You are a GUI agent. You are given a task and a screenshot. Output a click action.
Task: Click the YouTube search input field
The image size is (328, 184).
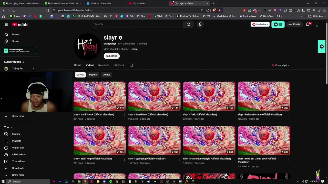[137, 24]
